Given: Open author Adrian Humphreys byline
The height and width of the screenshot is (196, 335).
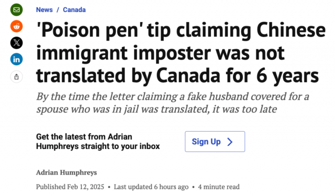Looking at the screenshot, I should point(66,172).
